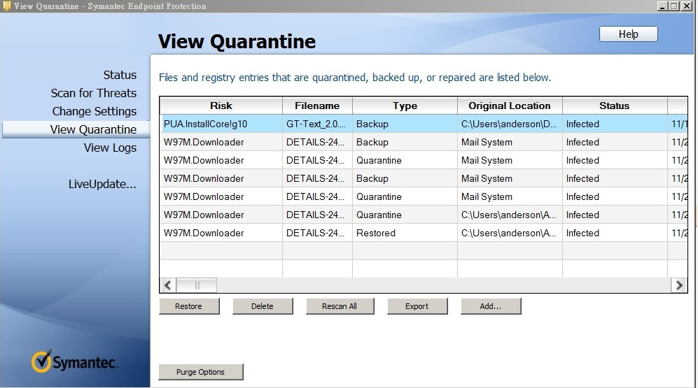Maximize the View Quarantine window
Image resolution: width=698 pixels, height=388 pixels.
pos(674,6)
